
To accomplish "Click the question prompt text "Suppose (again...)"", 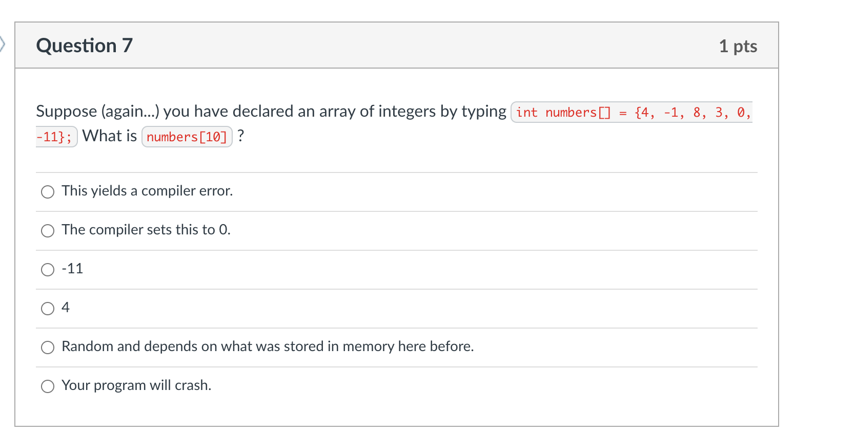I will click(205, 111).
